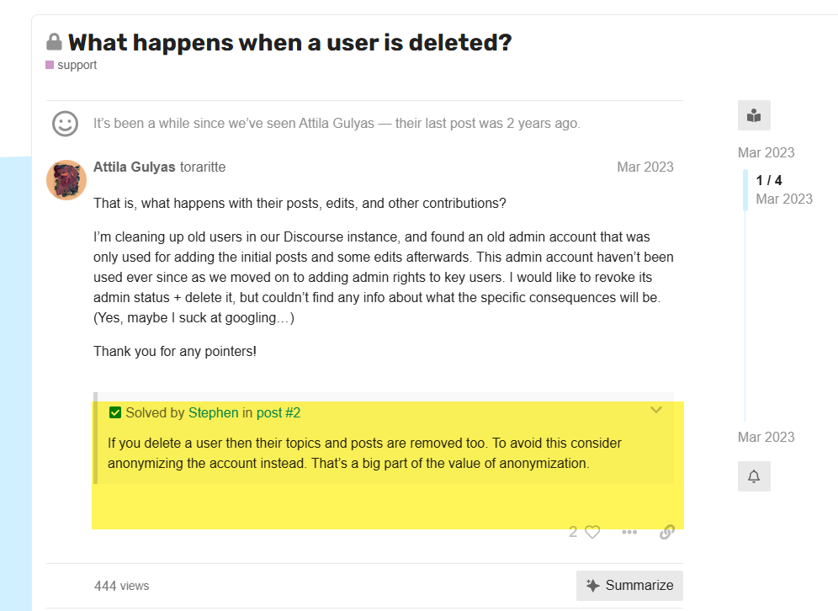
Task: Click the green solved checkmark box
Action: (115, 412)
